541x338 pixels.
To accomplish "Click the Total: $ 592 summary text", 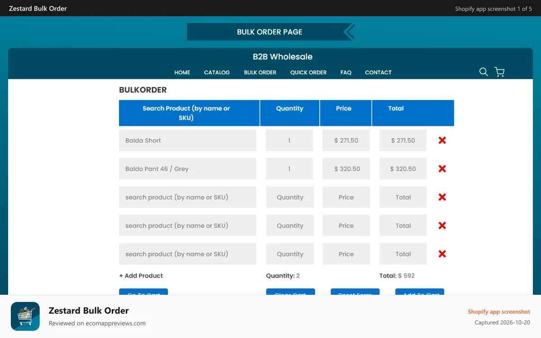I will [x=397, y=276].
